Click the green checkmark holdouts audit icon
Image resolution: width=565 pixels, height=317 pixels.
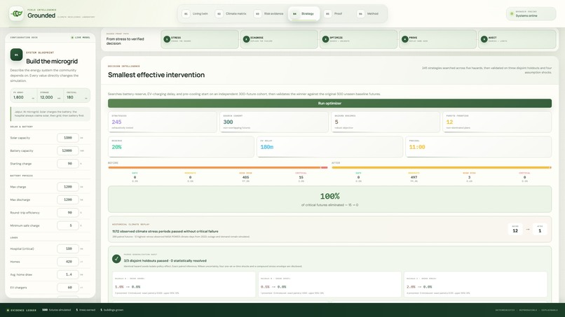(116, 259)
